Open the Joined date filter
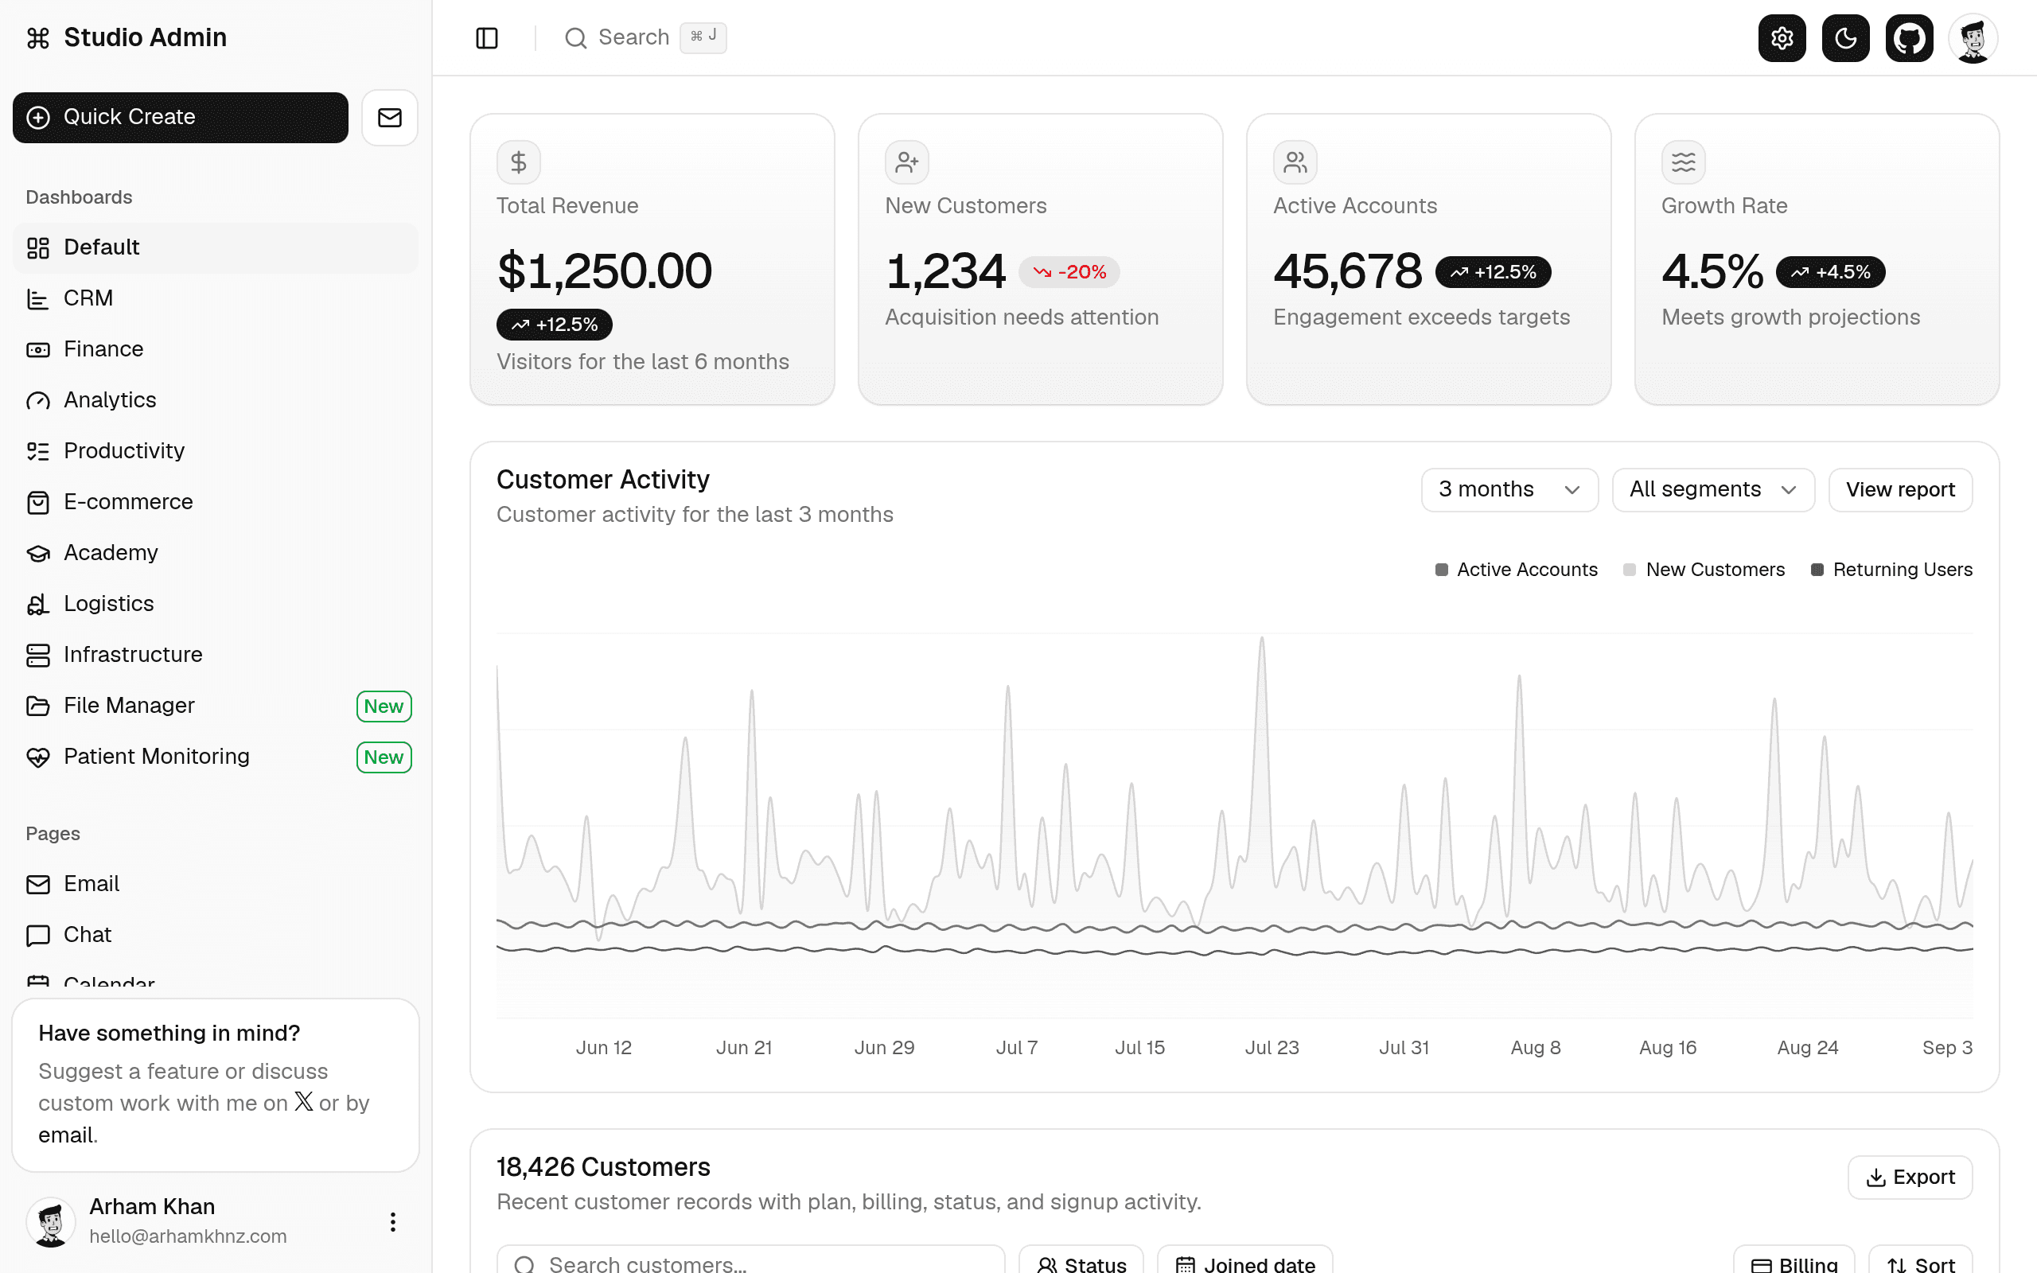 coord(1245,1261)
